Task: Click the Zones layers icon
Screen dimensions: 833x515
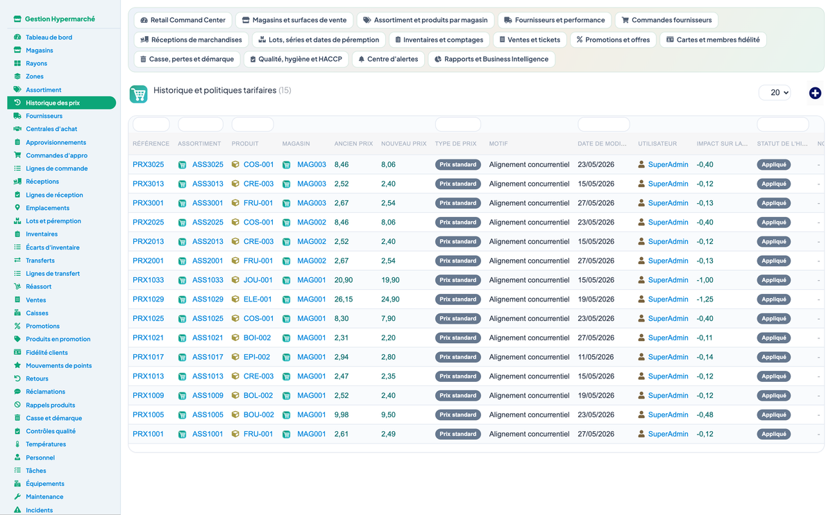Action: coord(17,76)
